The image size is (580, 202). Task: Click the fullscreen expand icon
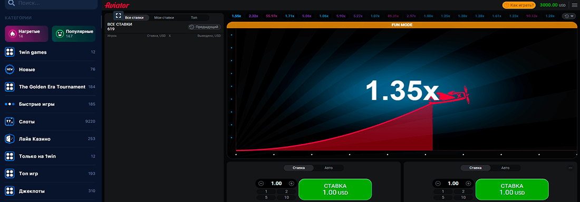tap(118, 15)
